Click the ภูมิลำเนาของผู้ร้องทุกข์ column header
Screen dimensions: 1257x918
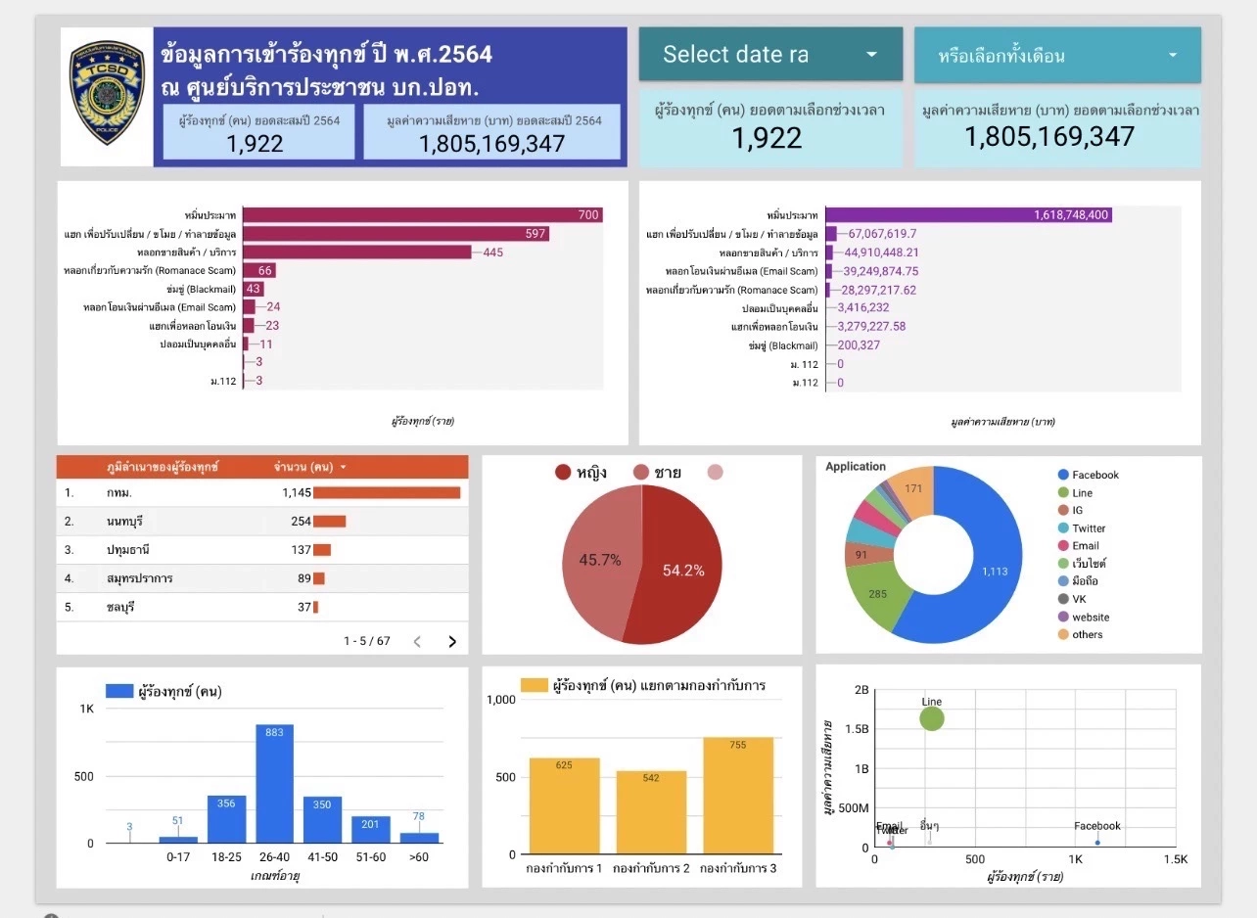click(163, 468)
